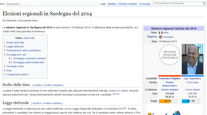
Task: Click the orange 36 / 60 seats bar
Action: click(168, 101)
